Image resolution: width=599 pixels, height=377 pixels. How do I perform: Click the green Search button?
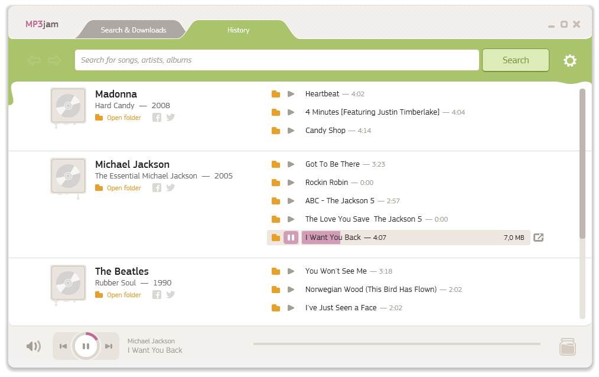point(516,60)
